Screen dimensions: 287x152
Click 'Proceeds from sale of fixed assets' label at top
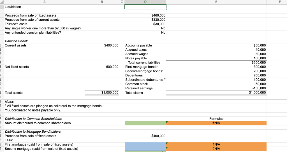point(30,15)
